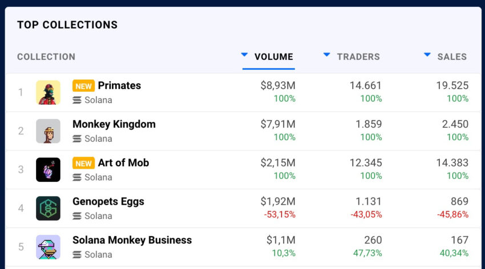Viewport: 485px width, 269px height.
Task: Open the Solana Monkey Business collection link
Action: [x=132, y=240]
